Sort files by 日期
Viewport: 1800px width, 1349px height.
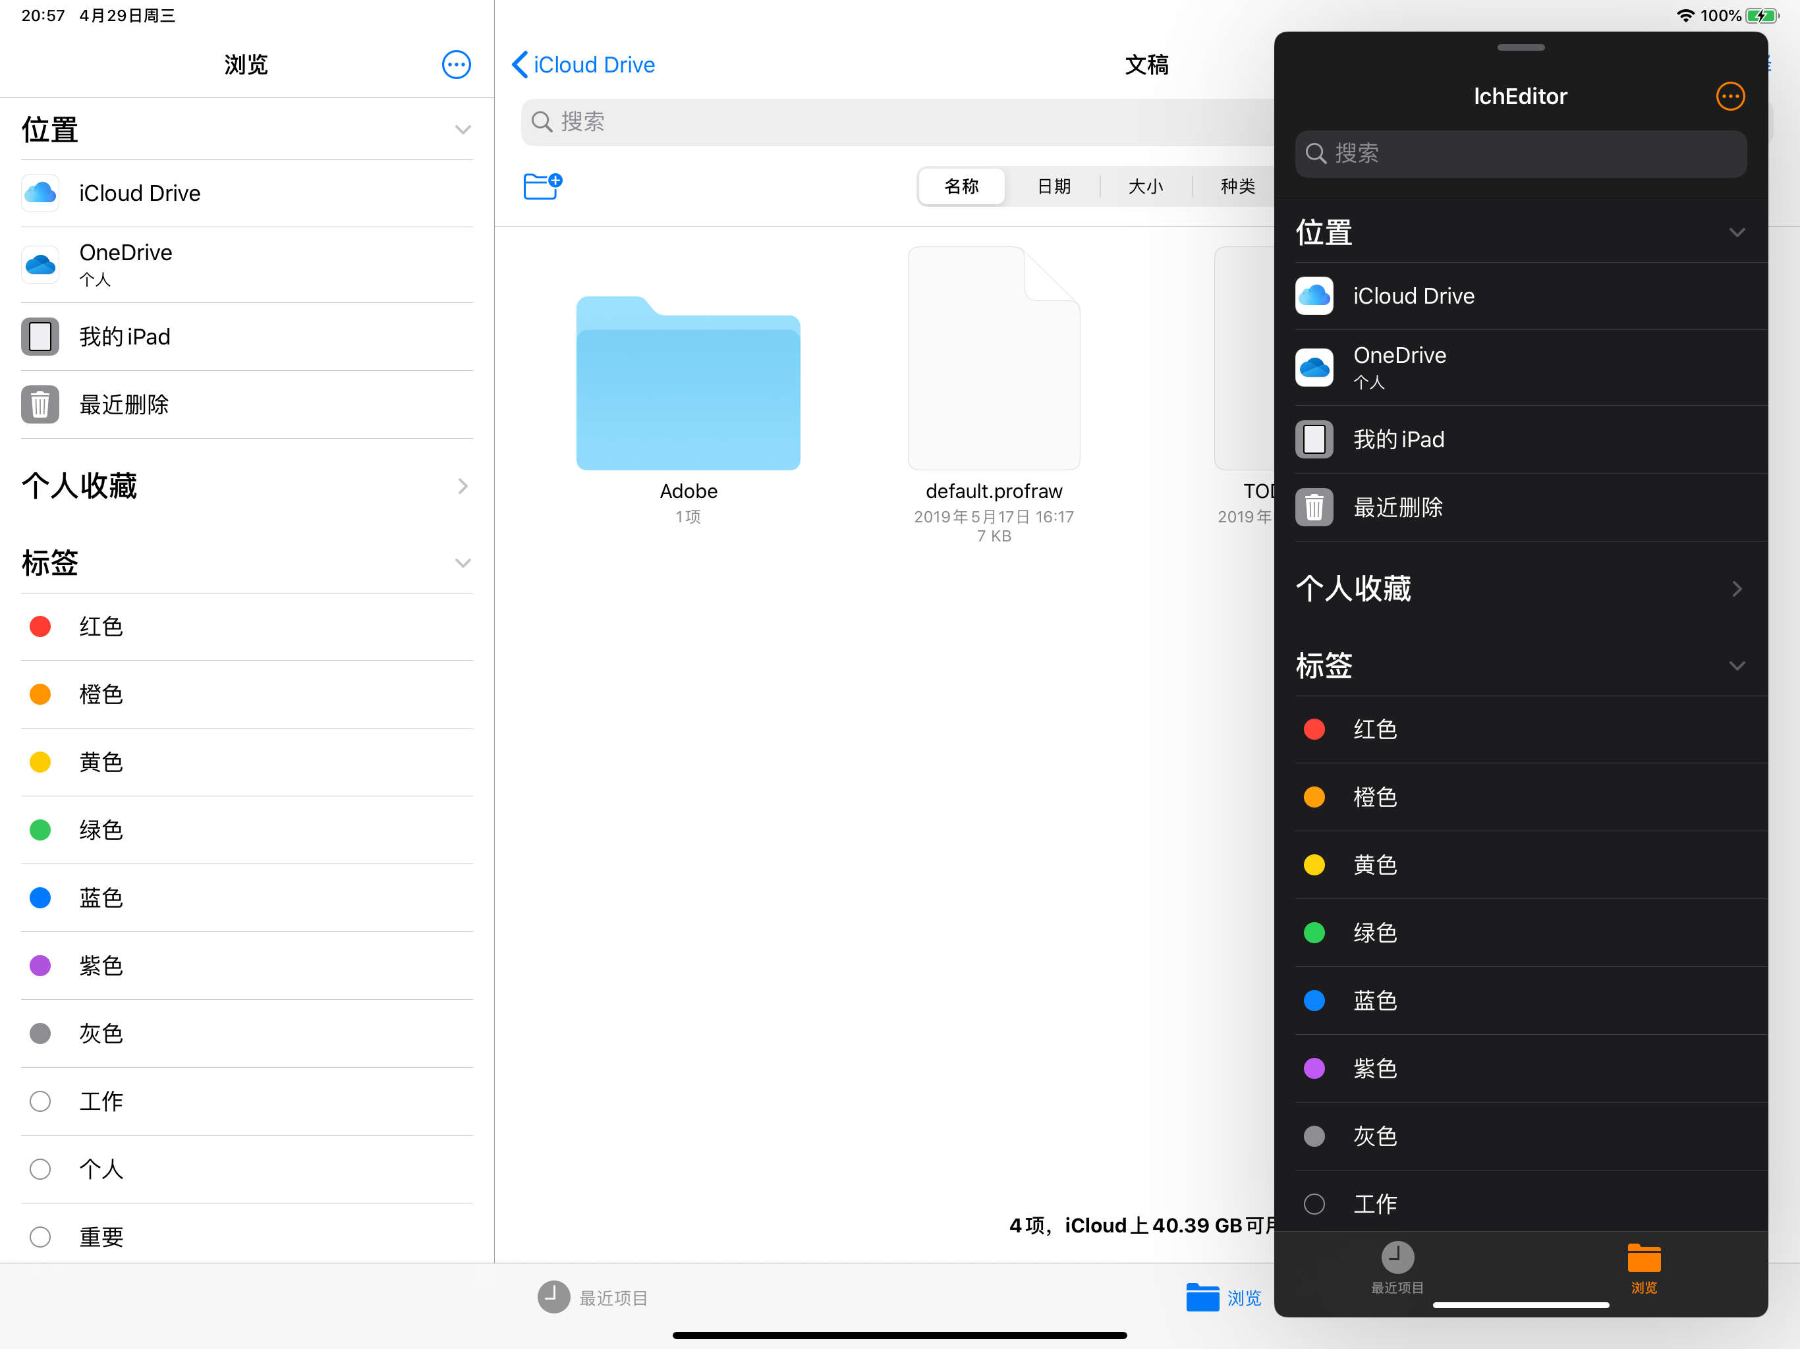(x=1053, y=186)
